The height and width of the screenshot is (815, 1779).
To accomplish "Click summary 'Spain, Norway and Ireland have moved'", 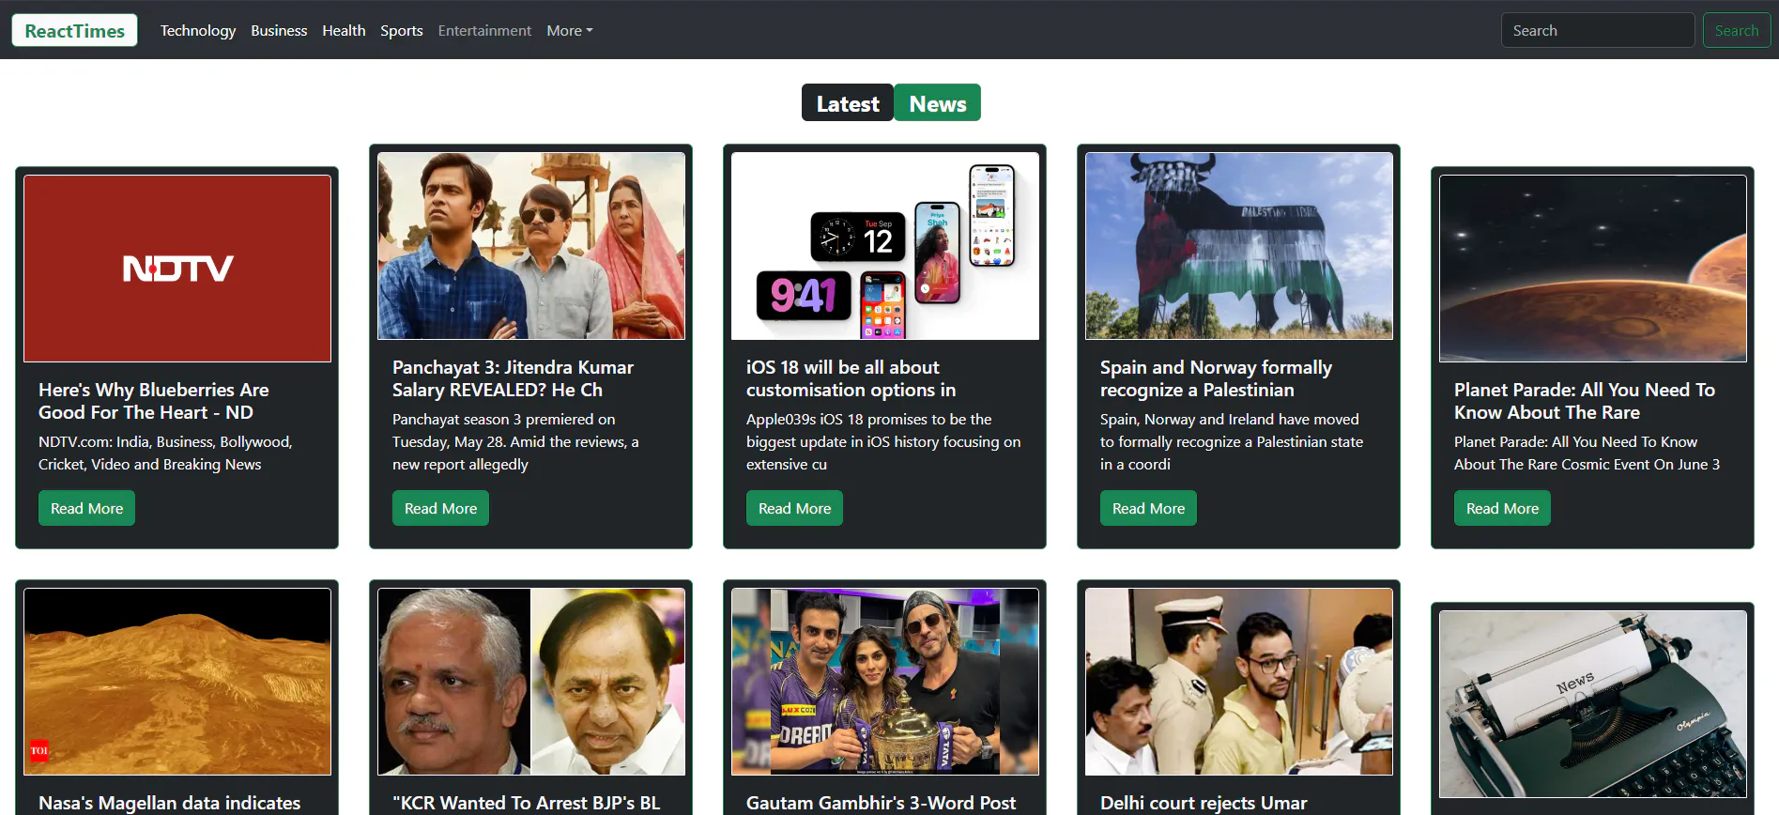I will 1232,441.
